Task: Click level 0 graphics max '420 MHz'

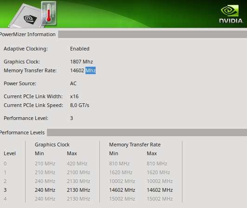Action: pos(77,164)
